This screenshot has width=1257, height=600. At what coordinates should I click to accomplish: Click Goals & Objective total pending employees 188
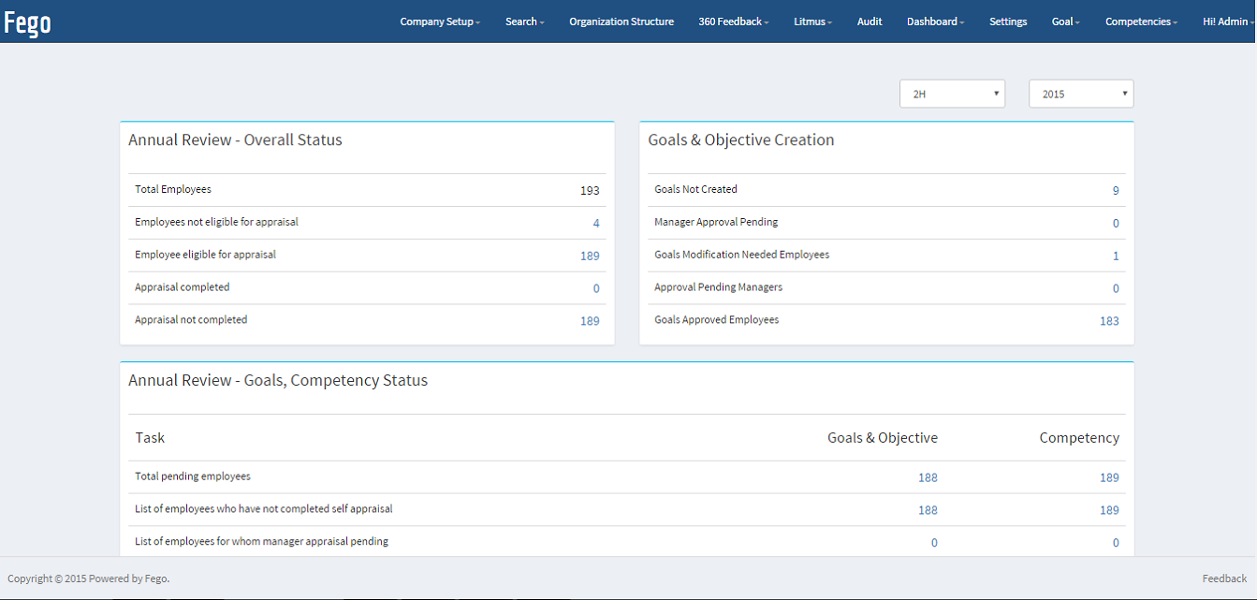(x=928, y=477)
